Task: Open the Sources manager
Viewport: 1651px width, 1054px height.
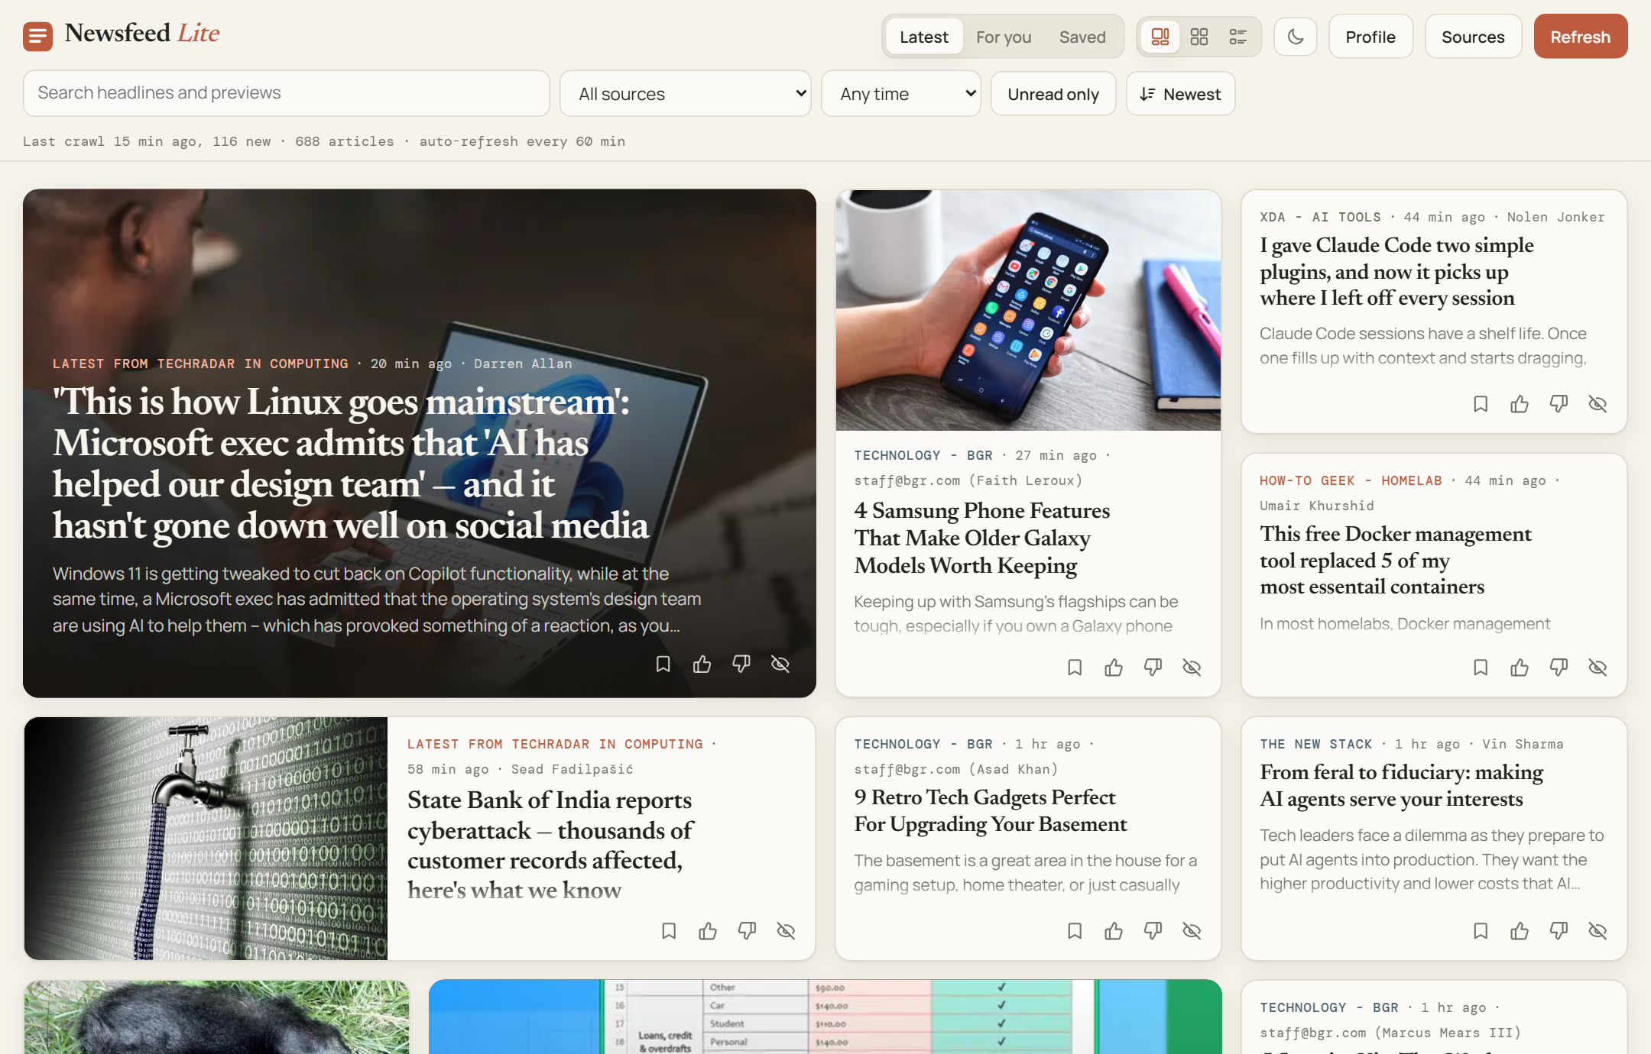Action: click(x=1473, y=37)
